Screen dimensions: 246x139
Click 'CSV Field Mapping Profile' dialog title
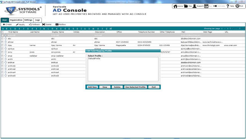pyautogui.click(x=99, y=51)
